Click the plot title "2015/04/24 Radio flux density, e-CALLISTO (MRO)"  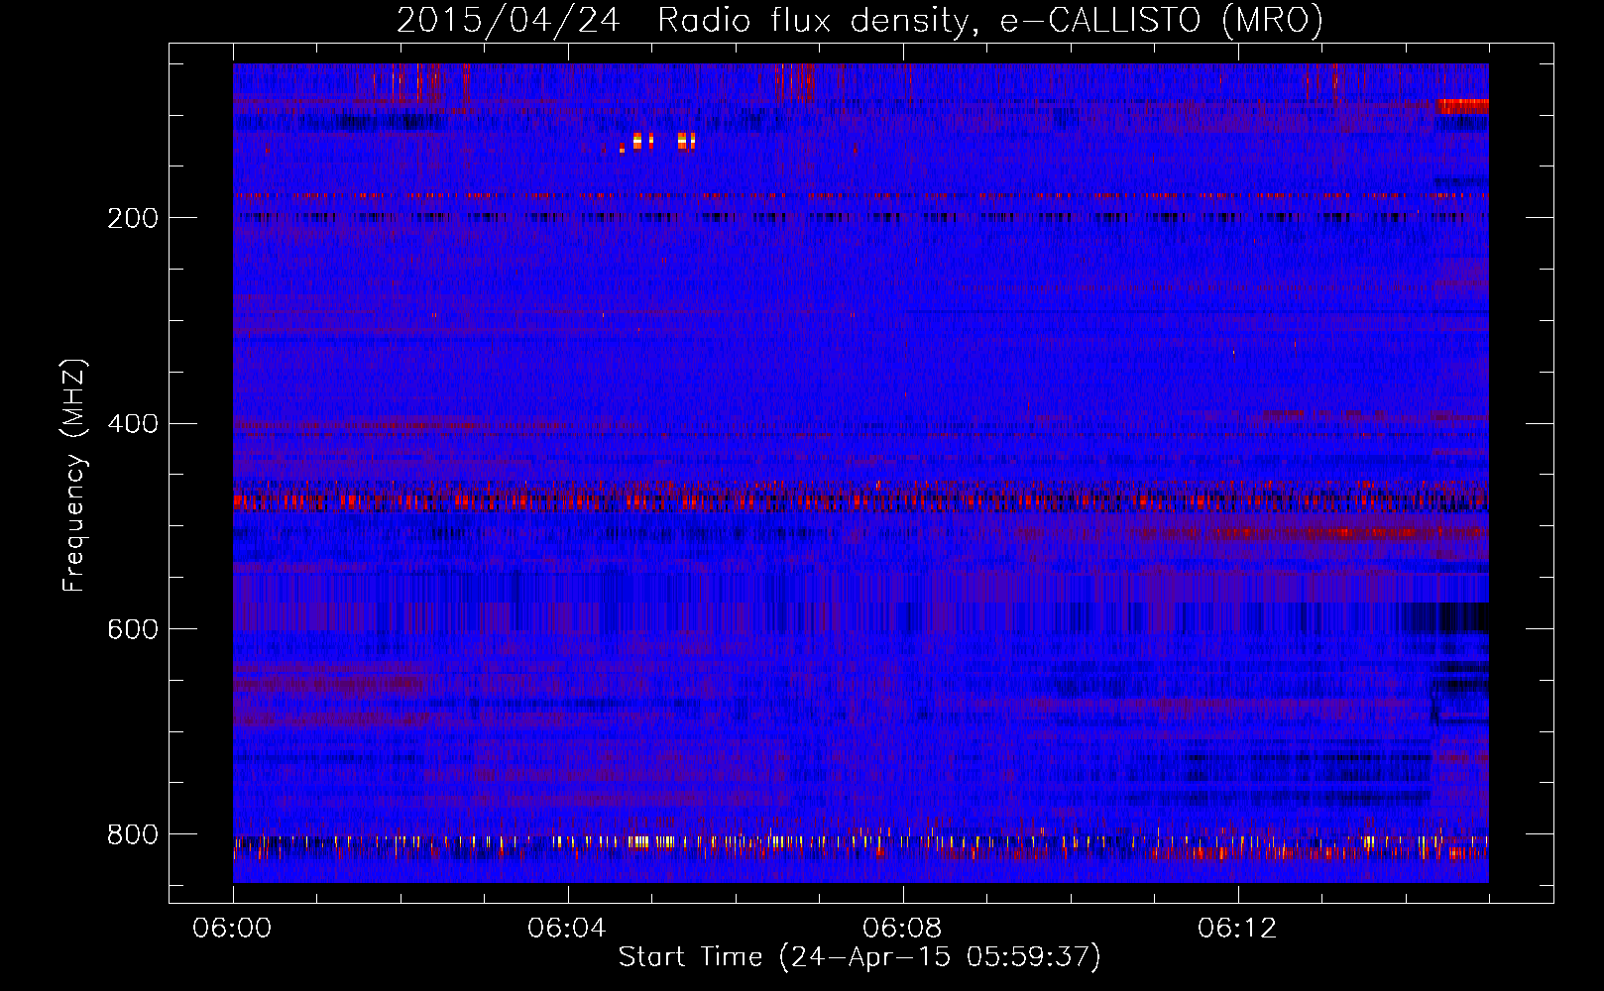(x=859, y=20)
